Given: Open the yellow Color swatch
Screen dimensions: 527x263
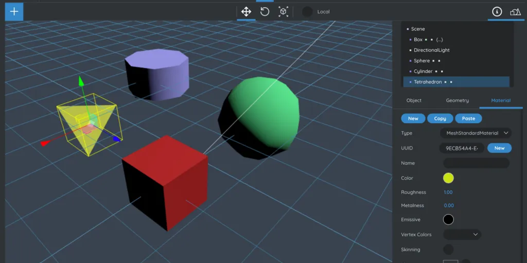Looking at the screenshot, I should click(448, 178).
